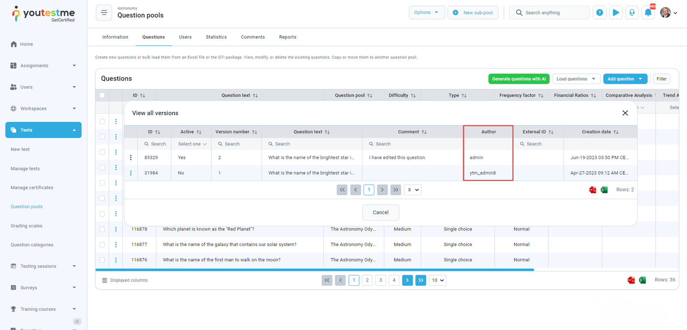This screenshot has width=687, height=330.
Task: Open the Active 'Select one' filter dropdown
Action: (x=192, y=144)
